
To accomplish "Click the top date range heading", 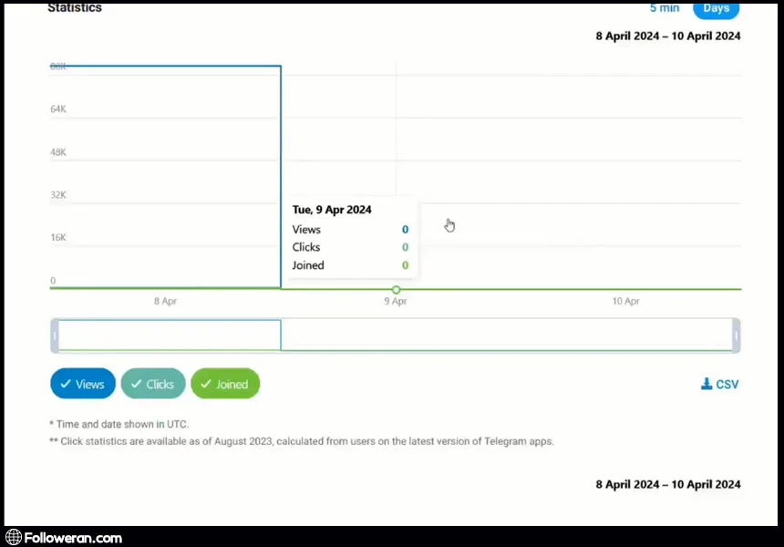I will (668, 36).
